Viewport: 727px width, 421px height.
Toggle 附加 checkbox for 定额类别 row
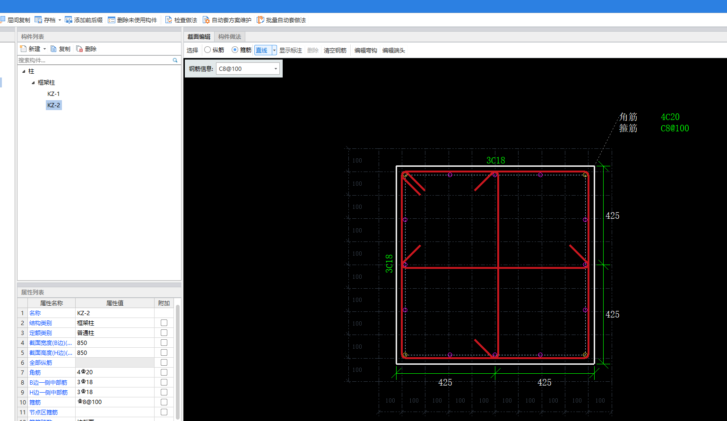tap(164, 333)
